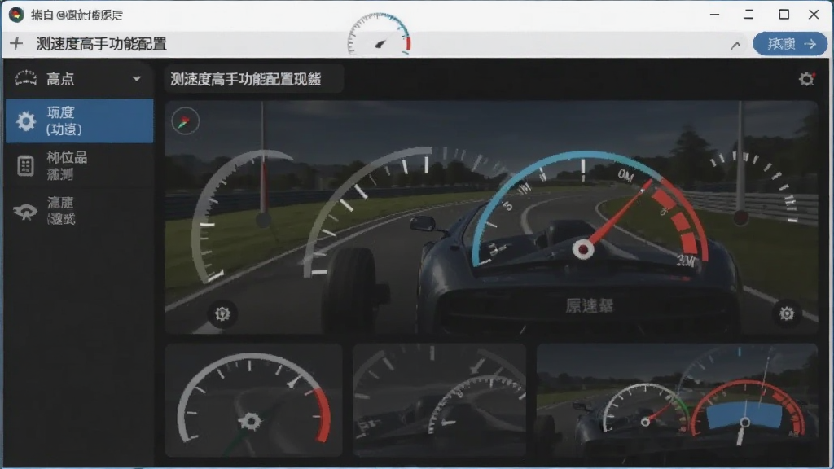Click the panel heading "测速度高手功能配置现能"
The image size is (834, 469).
click(246, 79)
